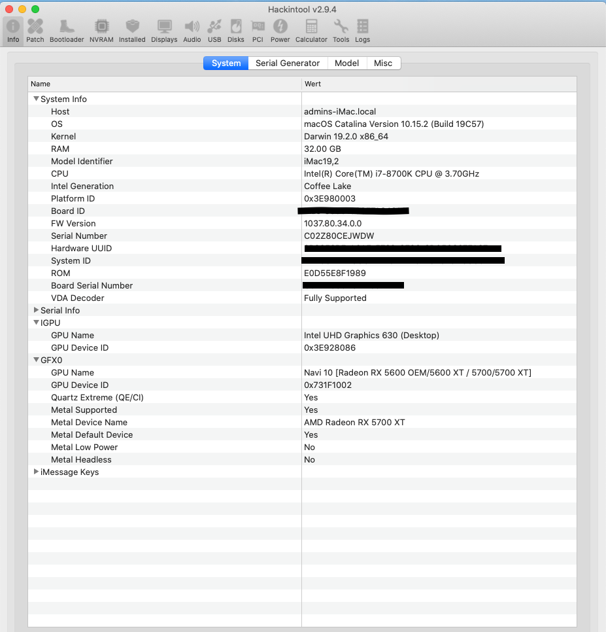Select the Intel UHD Graphics 630 value

point(372,335)
